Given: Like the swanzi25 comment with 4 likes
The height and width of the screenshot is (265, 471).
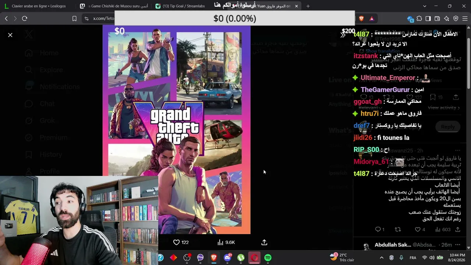Looking at the screenshot, I should 420,229.
